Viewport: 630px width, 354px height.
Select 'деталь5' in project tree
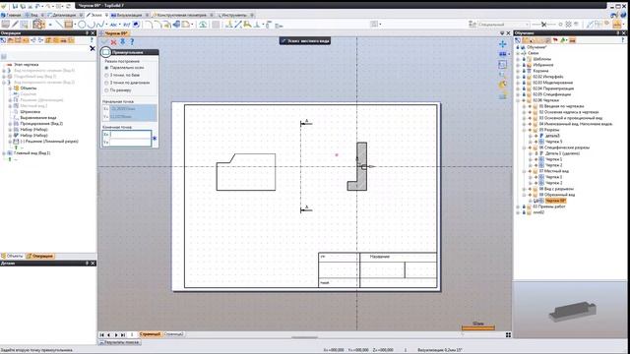click(552, 136)
